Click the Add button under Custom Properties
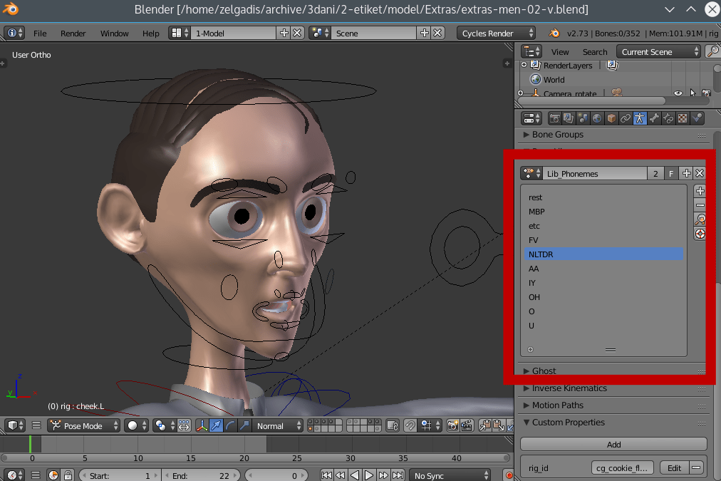 613,444
